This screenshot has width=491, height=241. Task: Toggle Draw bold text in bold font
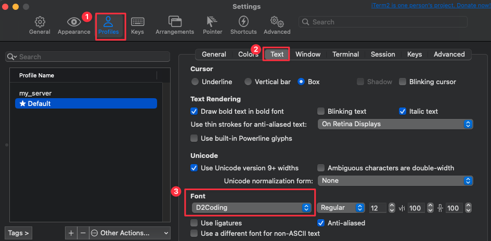tap(194, 111)
